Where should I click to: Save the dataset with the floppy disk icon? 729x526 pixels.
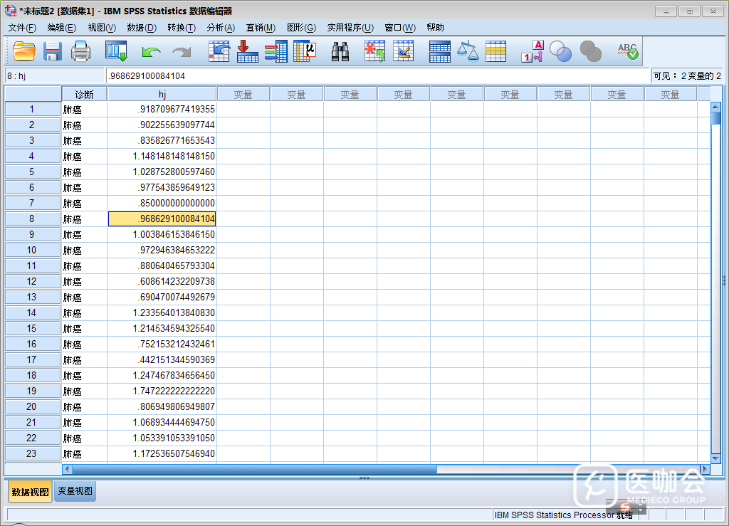[x=53, y=51]
